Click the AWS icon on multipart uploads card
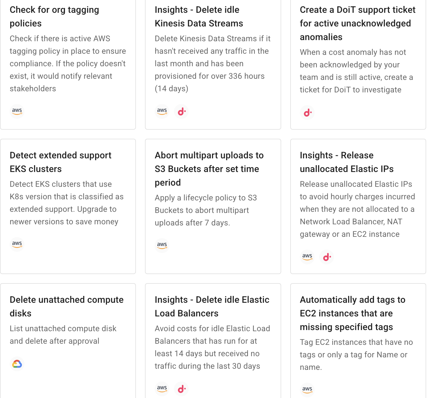Screen dimensions: 429x398 (162, 245)
